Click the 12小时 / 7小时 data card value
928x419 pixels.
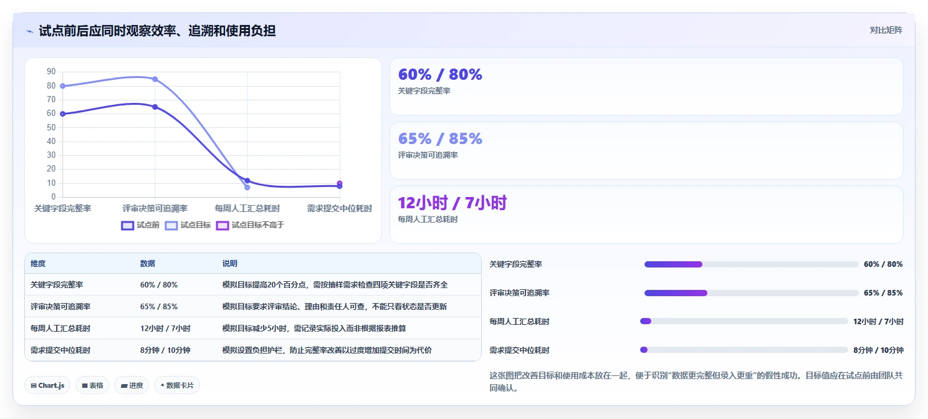click(x=452, y=203)
